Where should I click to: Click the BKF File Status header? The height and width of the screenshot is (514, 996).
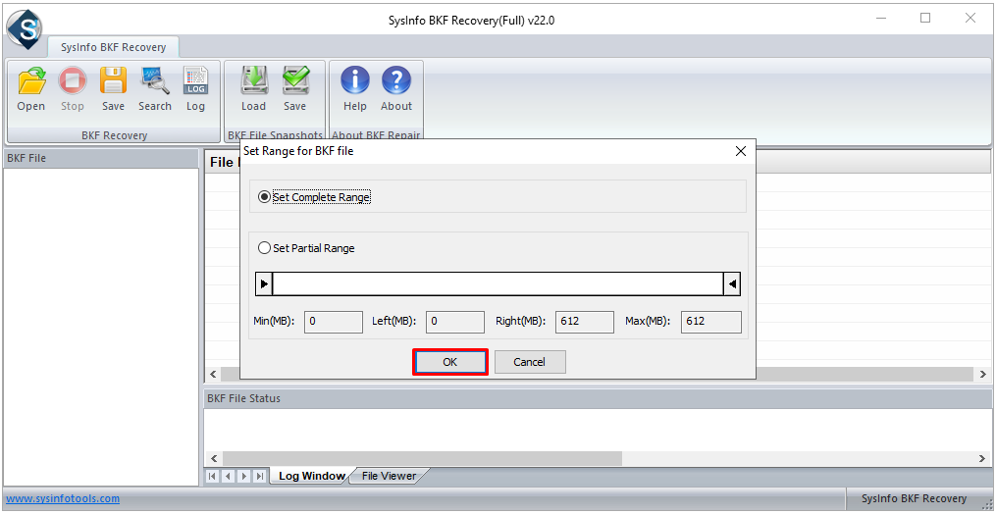point(597,399)
